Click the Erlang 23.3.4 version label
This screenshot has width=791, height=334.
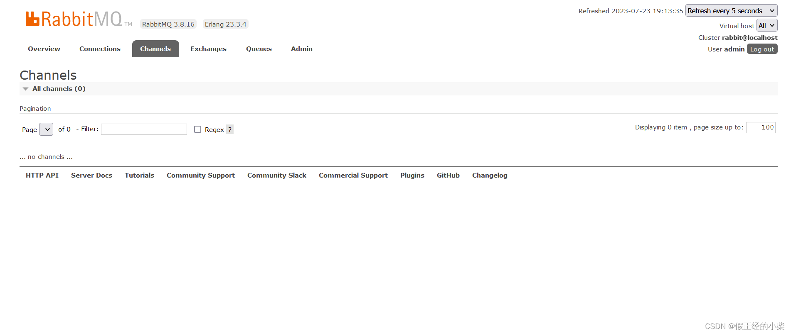pyautogui.click(x=226, y=24)
